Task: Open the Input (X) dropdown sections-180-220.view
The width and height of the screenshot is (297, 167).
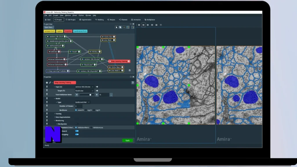Action: tap(84, 87)
